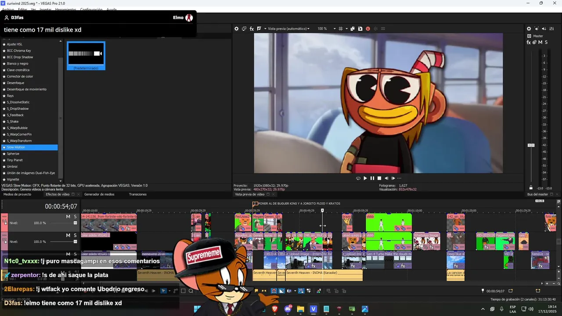Open Discord from the taskbar
Image resolution: width=562 pixels, height=316 pixels.
click(288, 309)
